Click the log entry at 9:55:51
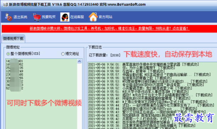 click(138, 91)
